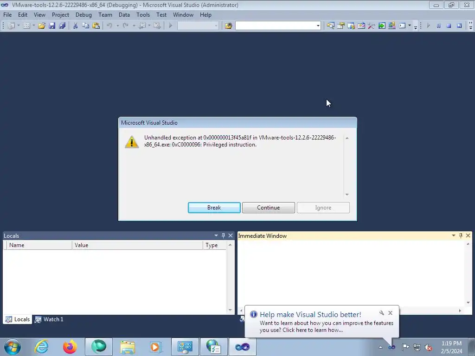This screenshot has width=475, height=356.
Task: Toggle auto-hide pin on Locals panel
Action: click(x=223, y=235)
